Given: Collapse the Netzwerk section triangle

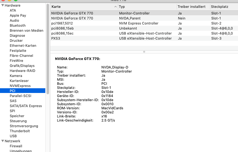Looking at the screenshot, I should point(3,141).
